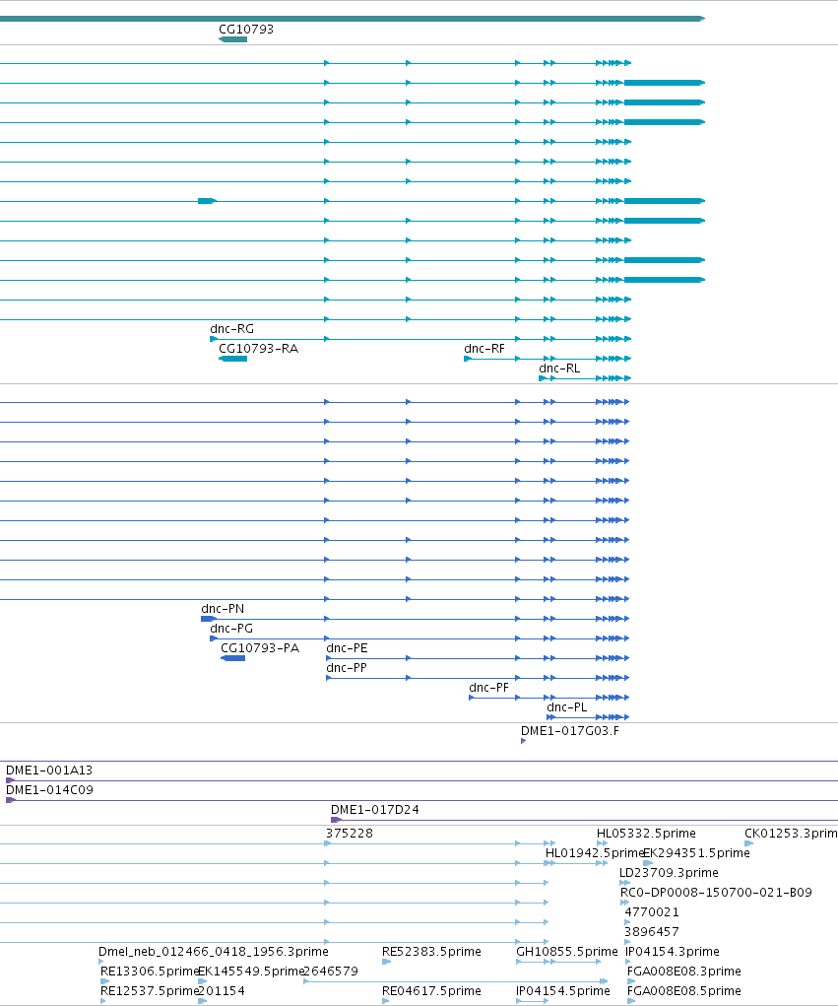The height and width of the screenshot is (1006, 838).
Task: Select the RE12537.5prime EST label
Action: tap(150, 991)
